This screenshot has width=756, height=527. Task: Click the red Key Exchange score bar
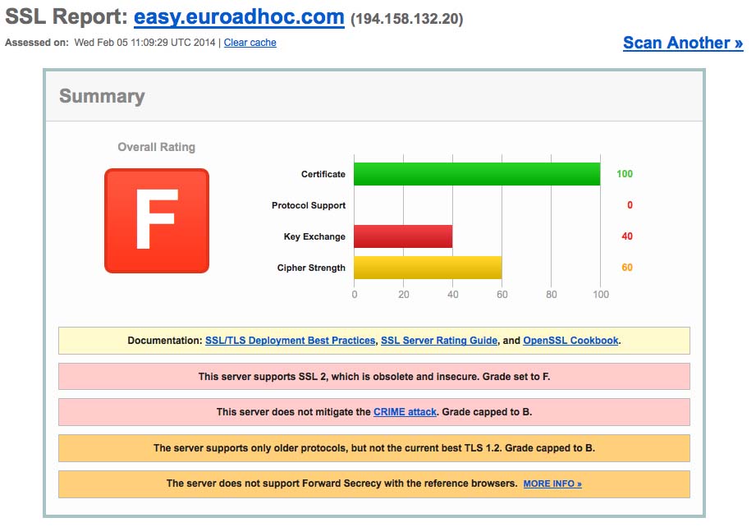pyautogui.click(x=402, y=236)
